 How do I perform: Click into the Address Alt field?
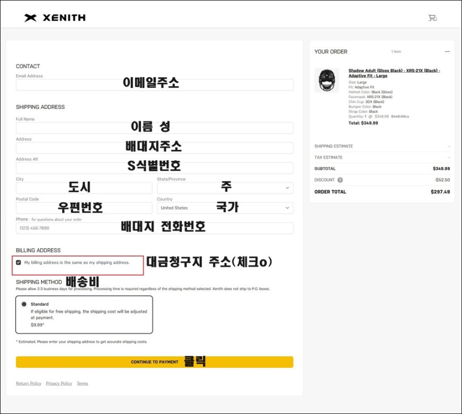(155, 168)
